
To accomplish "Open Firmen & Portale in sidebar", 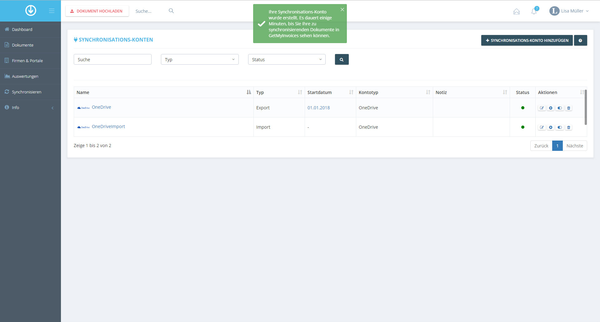I will (30, 61).
